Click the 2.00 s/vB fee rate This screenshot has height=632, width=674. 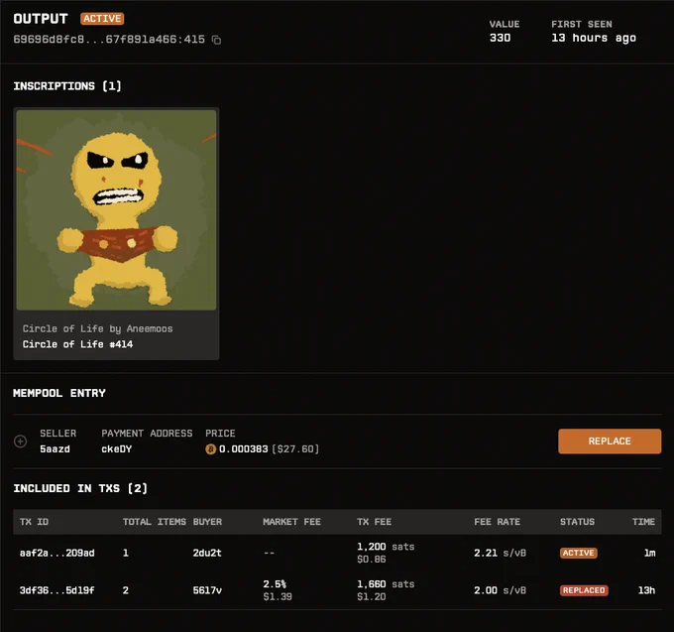point(500,590)
